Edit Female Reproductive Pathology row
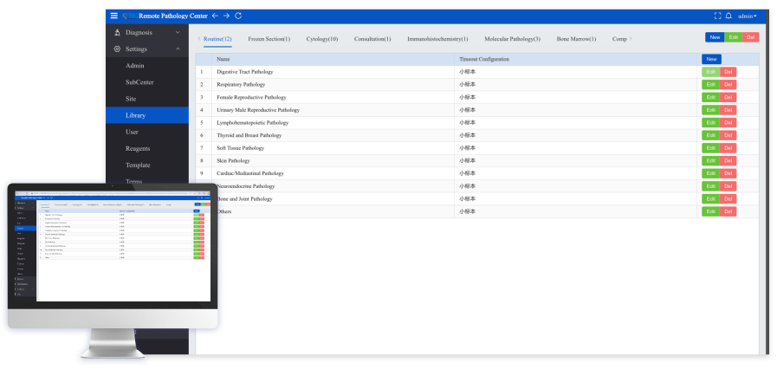The width and height of the screenshot is (777, 369). point(711,98)
